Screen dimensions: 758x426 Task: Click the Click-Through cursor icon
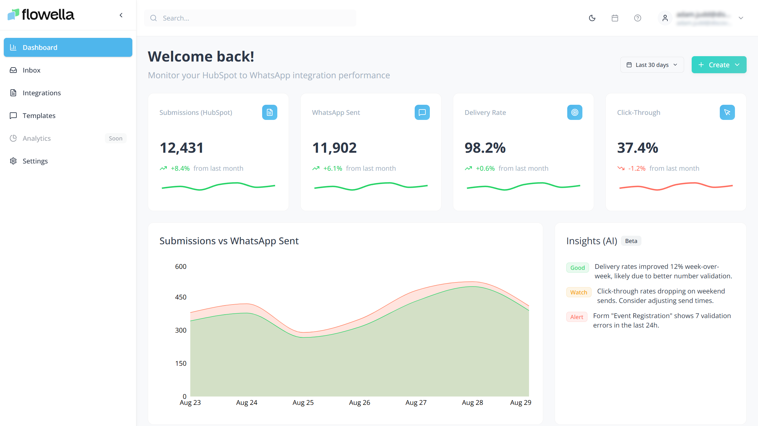[x=727, y=112]
